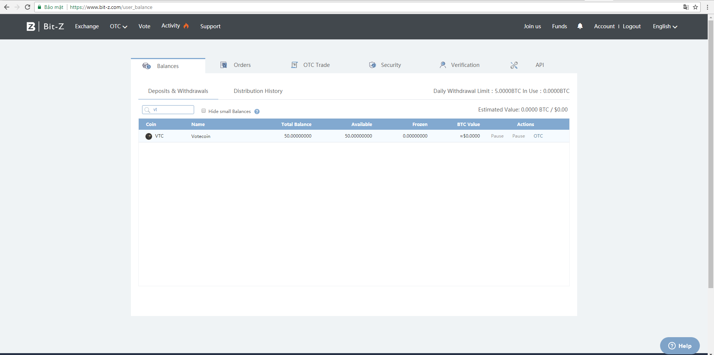Switch to Distribution History sub-tab
Image resolution: width=714 pixels, height=355 pixels.
tap(258, 91)
